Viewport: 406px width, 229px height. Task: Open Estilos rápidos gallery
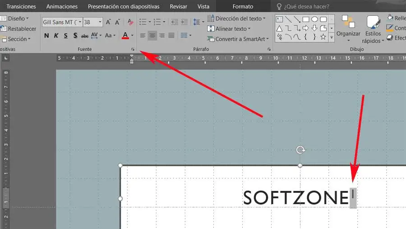[x=373, y=29]
